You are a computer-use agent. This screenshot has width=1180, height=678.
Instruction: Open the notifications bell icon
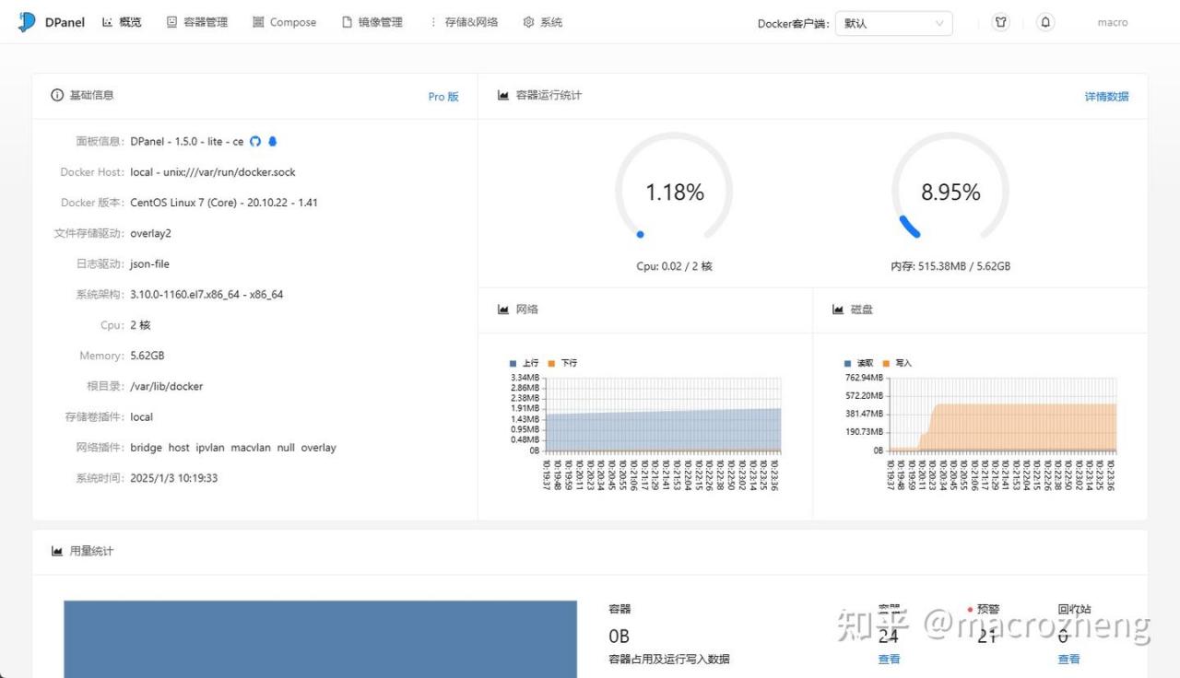coord(1044,22)
